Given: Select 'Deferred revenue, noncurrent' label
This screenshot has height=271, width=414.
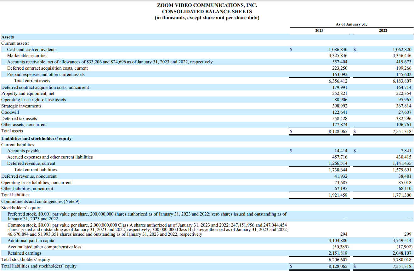Looking at the screenshot, I should click(x=29, y=176).
